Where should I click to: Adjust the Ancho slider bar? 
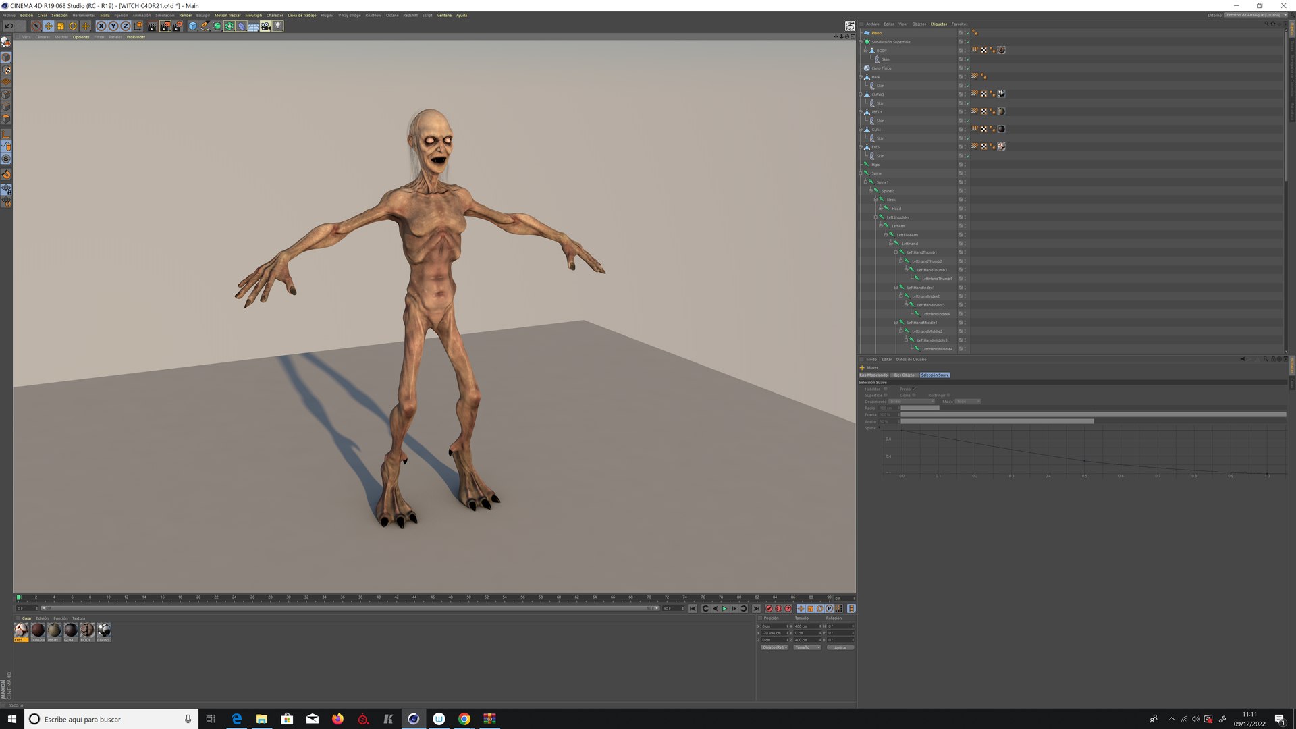coord(1093,421)
